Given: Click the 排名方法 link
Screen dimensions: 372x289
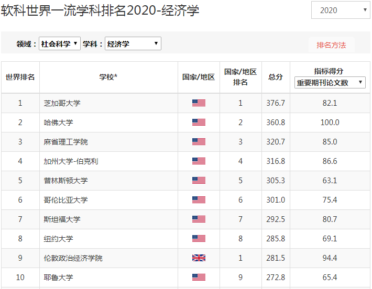Looking at the screenshot, I should pyautogui.click(x=331, y=45).
